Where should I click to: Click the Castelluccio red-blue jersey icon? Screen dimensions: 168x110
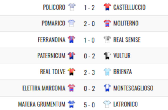107,7
